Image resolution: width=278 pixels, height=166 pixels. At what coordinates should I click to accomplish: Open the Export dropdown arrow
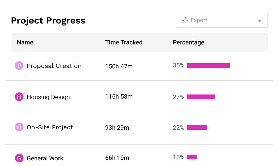click(x=259, y=20)
